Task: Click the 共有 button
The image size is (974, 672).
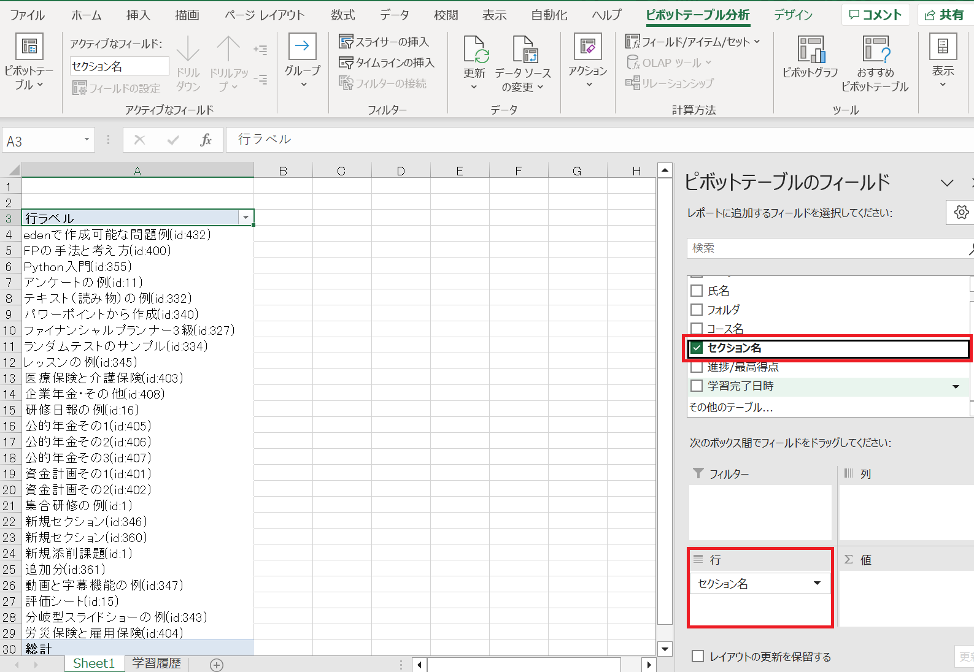Action: tap(945, 15)
